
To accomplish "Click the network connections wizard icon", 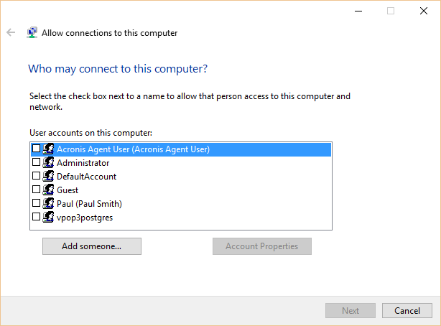I will [x=32, y=32].
